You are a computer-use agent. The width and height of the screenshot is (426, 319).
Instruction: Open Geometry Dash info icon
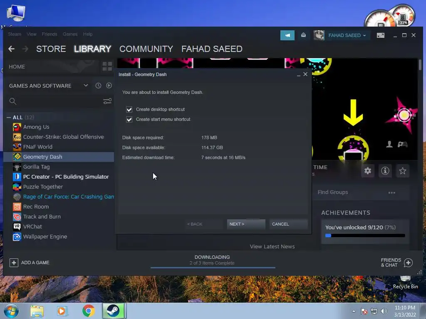(385, 171)
